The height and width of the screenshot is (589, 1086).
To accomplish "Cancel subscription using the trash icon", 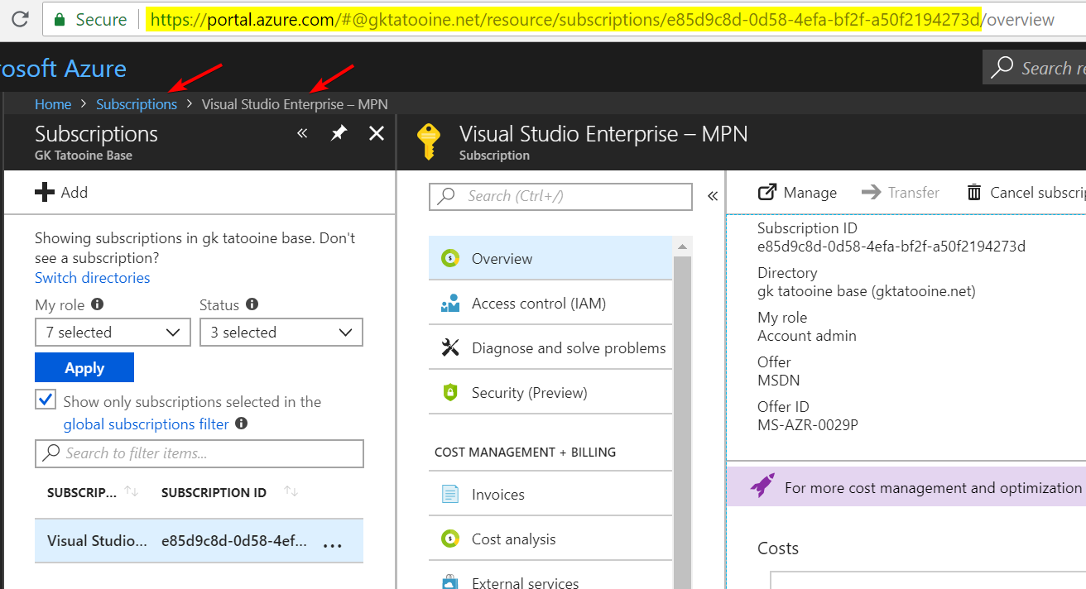I will point(976,192).
